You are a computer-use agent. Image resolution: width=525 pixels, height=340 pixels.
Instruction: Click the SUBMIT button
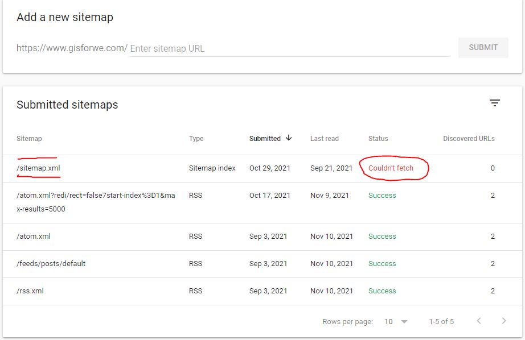pos(483,47)
